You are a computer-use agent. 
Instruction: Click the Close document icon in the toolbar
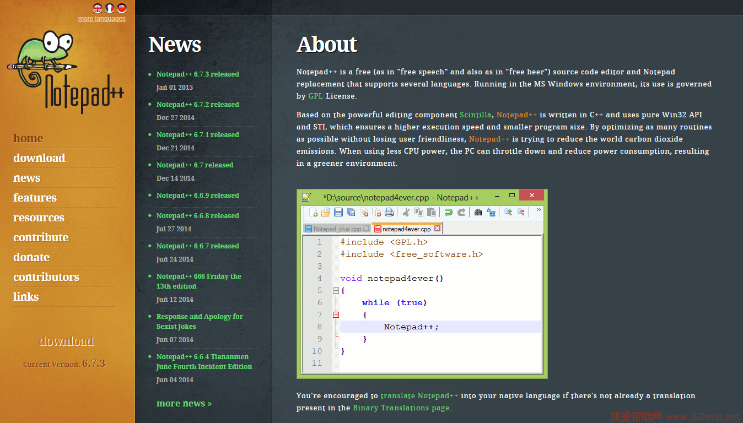click(364, 213)
